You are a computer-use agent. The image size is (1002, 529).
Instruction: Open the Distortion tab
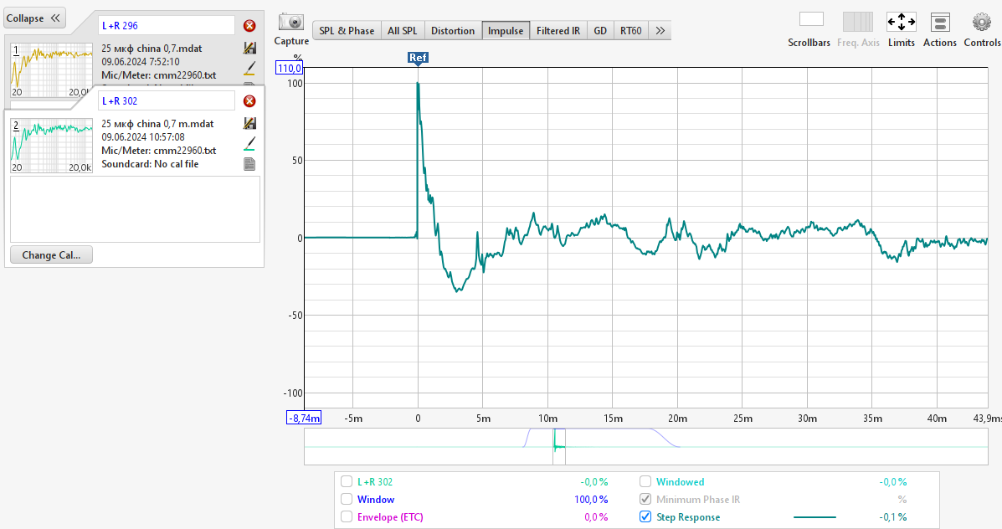(x=452, y=31)
